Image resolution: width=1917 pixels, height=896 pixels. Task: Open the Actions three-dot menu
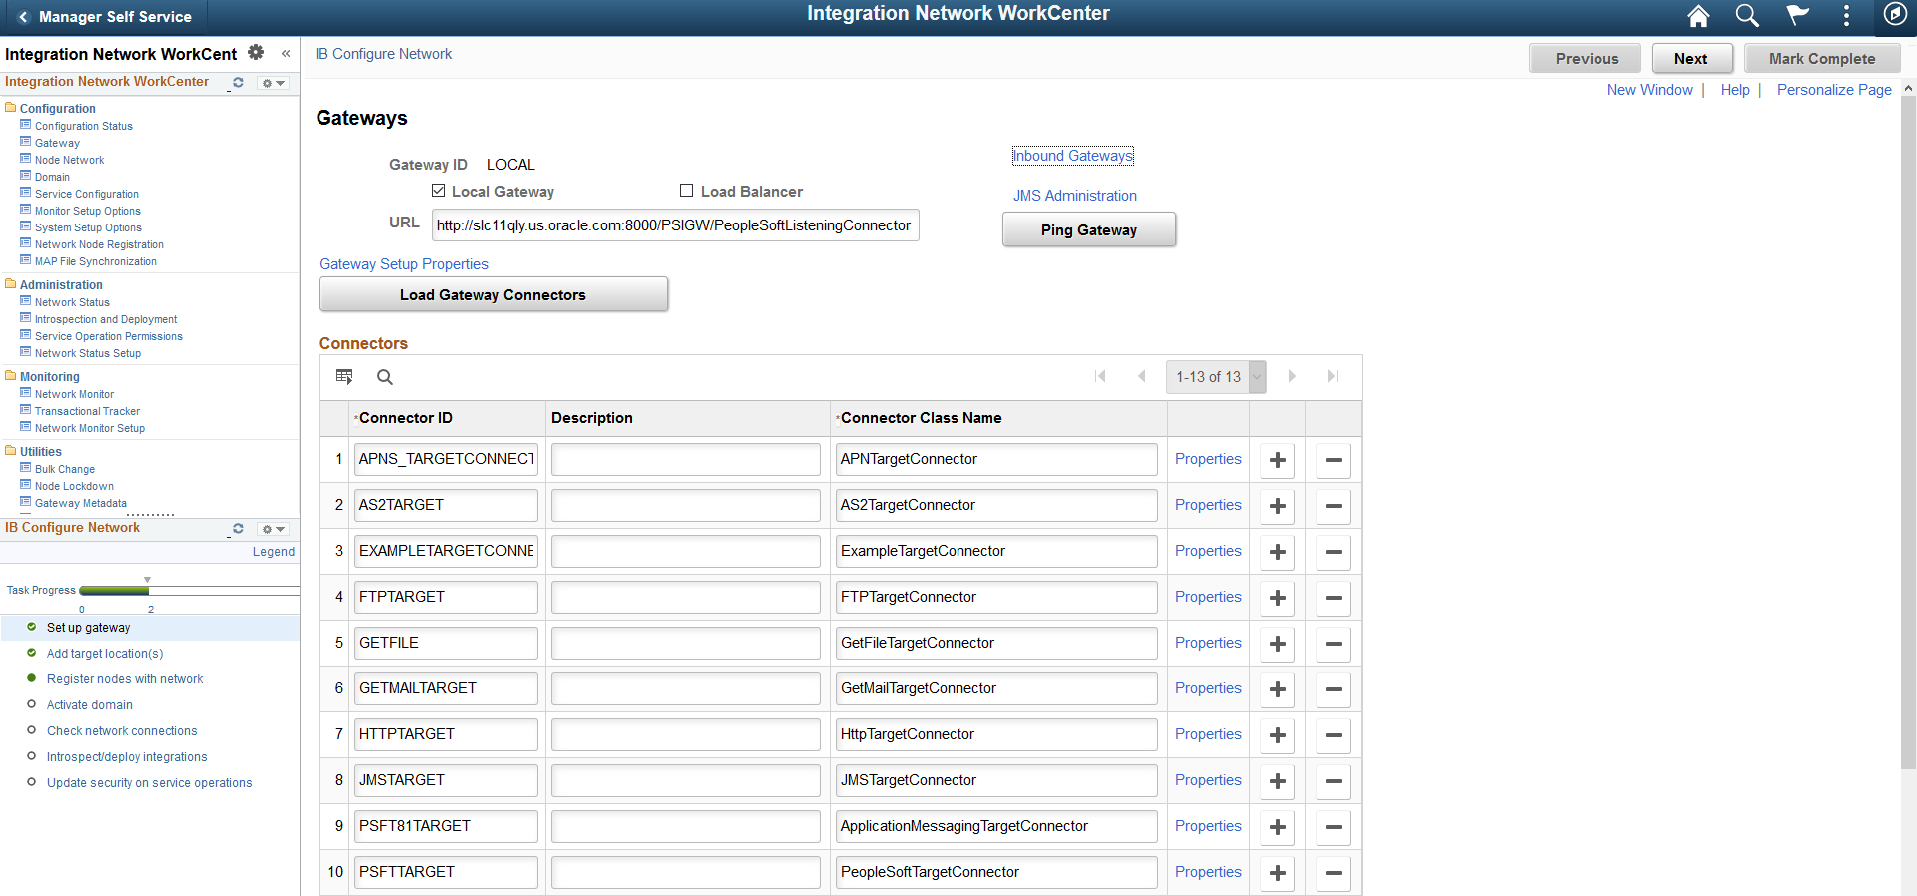[1846, 15]
